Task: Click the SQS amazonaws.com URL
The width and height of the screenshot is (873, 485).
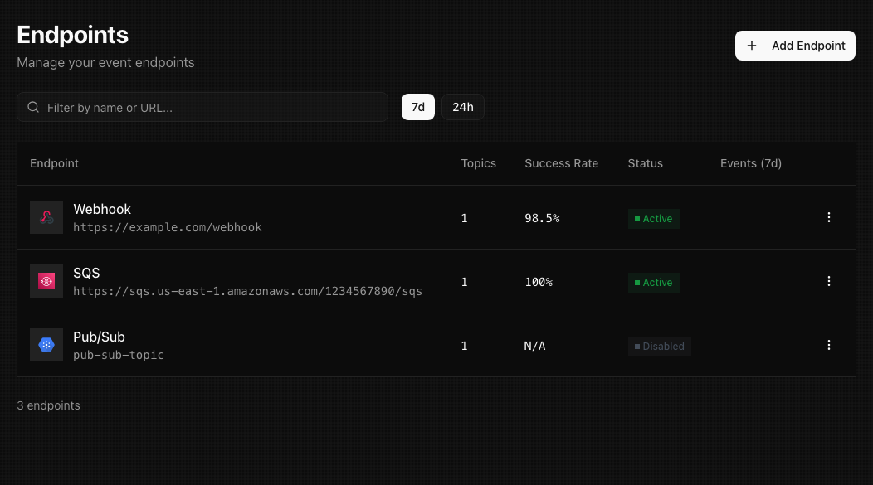Action: click(x=247, y=292)
